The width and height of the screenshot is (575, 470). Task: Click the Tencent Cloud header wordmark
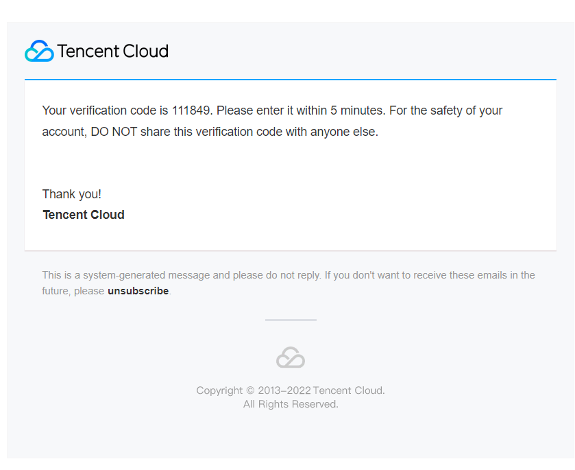(113, 51)
